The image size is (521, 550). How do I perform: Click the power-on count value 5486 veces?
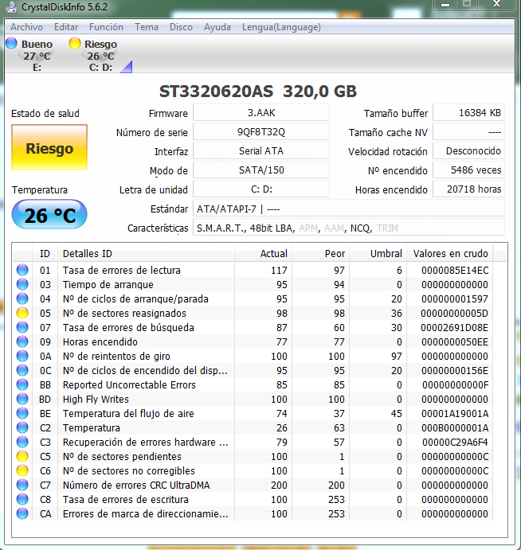[468, 170]
